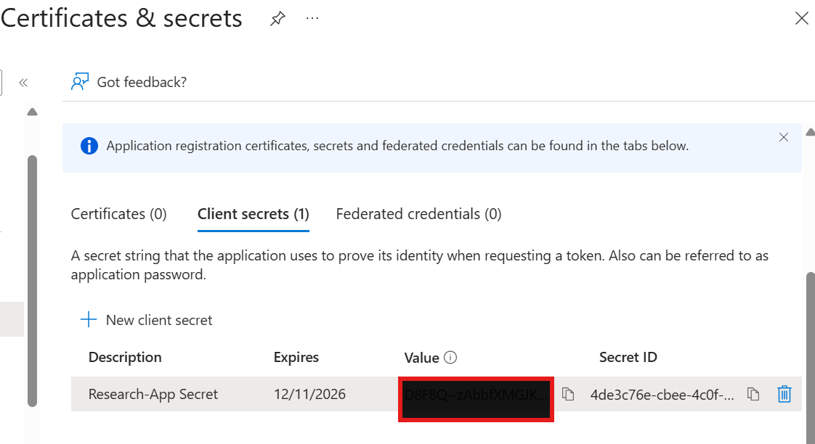The image size is (815, 444).
Task: Click the Got feedback person icon
Action: pyautogui.click(x=80, y=82)
